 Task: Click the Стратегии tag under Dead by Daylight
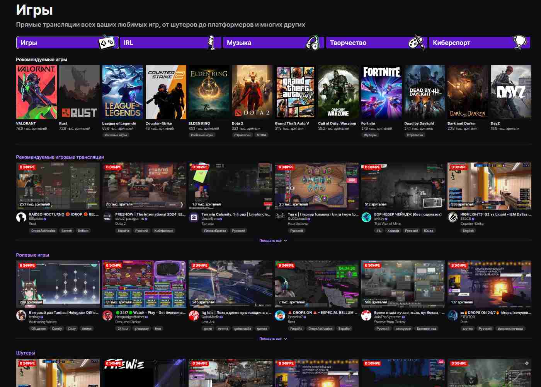(415, 135)
